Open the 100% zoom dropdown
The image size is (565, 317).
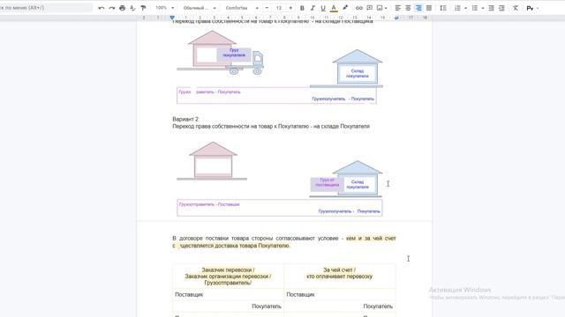[x=165, y=8]
